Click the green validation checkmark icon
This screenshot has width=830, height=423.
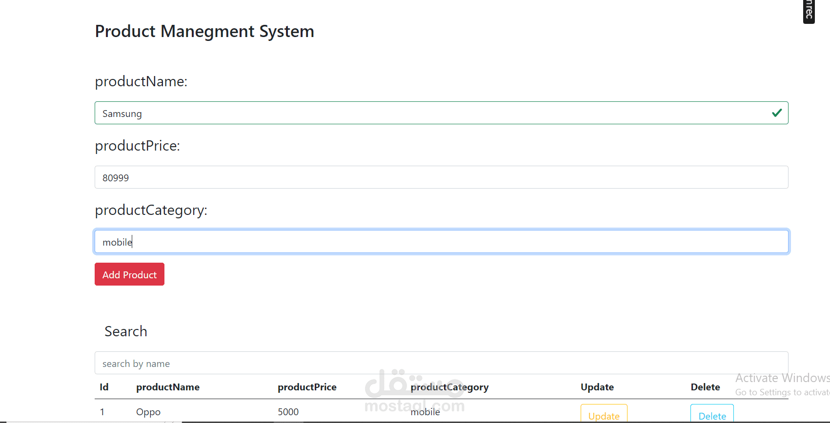pos(777,113)
